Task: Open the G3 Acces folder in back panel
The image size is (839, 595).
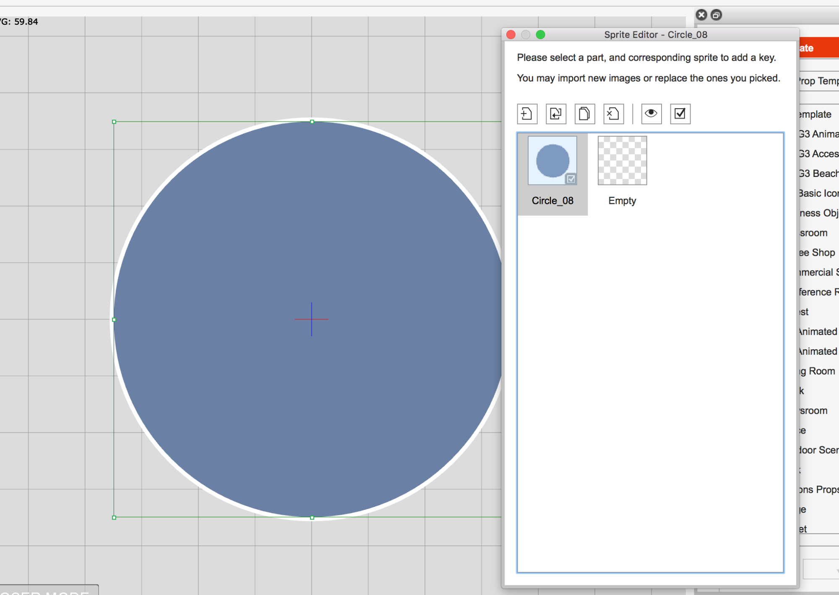Action: 819,154
